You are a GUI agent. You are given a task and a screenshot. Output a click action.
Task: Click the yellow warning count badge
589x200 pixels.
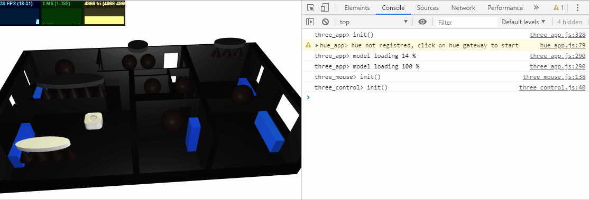pos(558,8)
